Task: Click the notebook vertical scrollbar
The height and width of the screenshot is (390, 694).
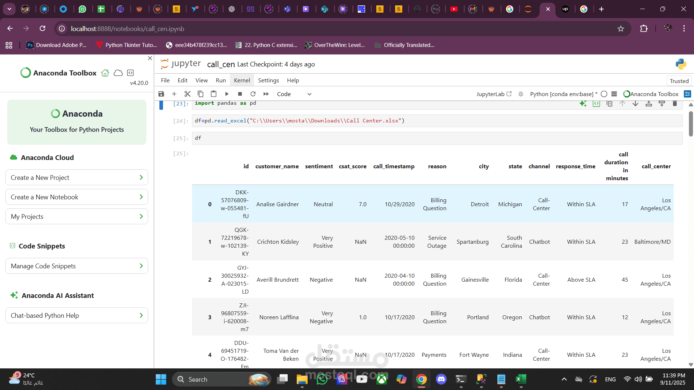Action: coord(691,124)
